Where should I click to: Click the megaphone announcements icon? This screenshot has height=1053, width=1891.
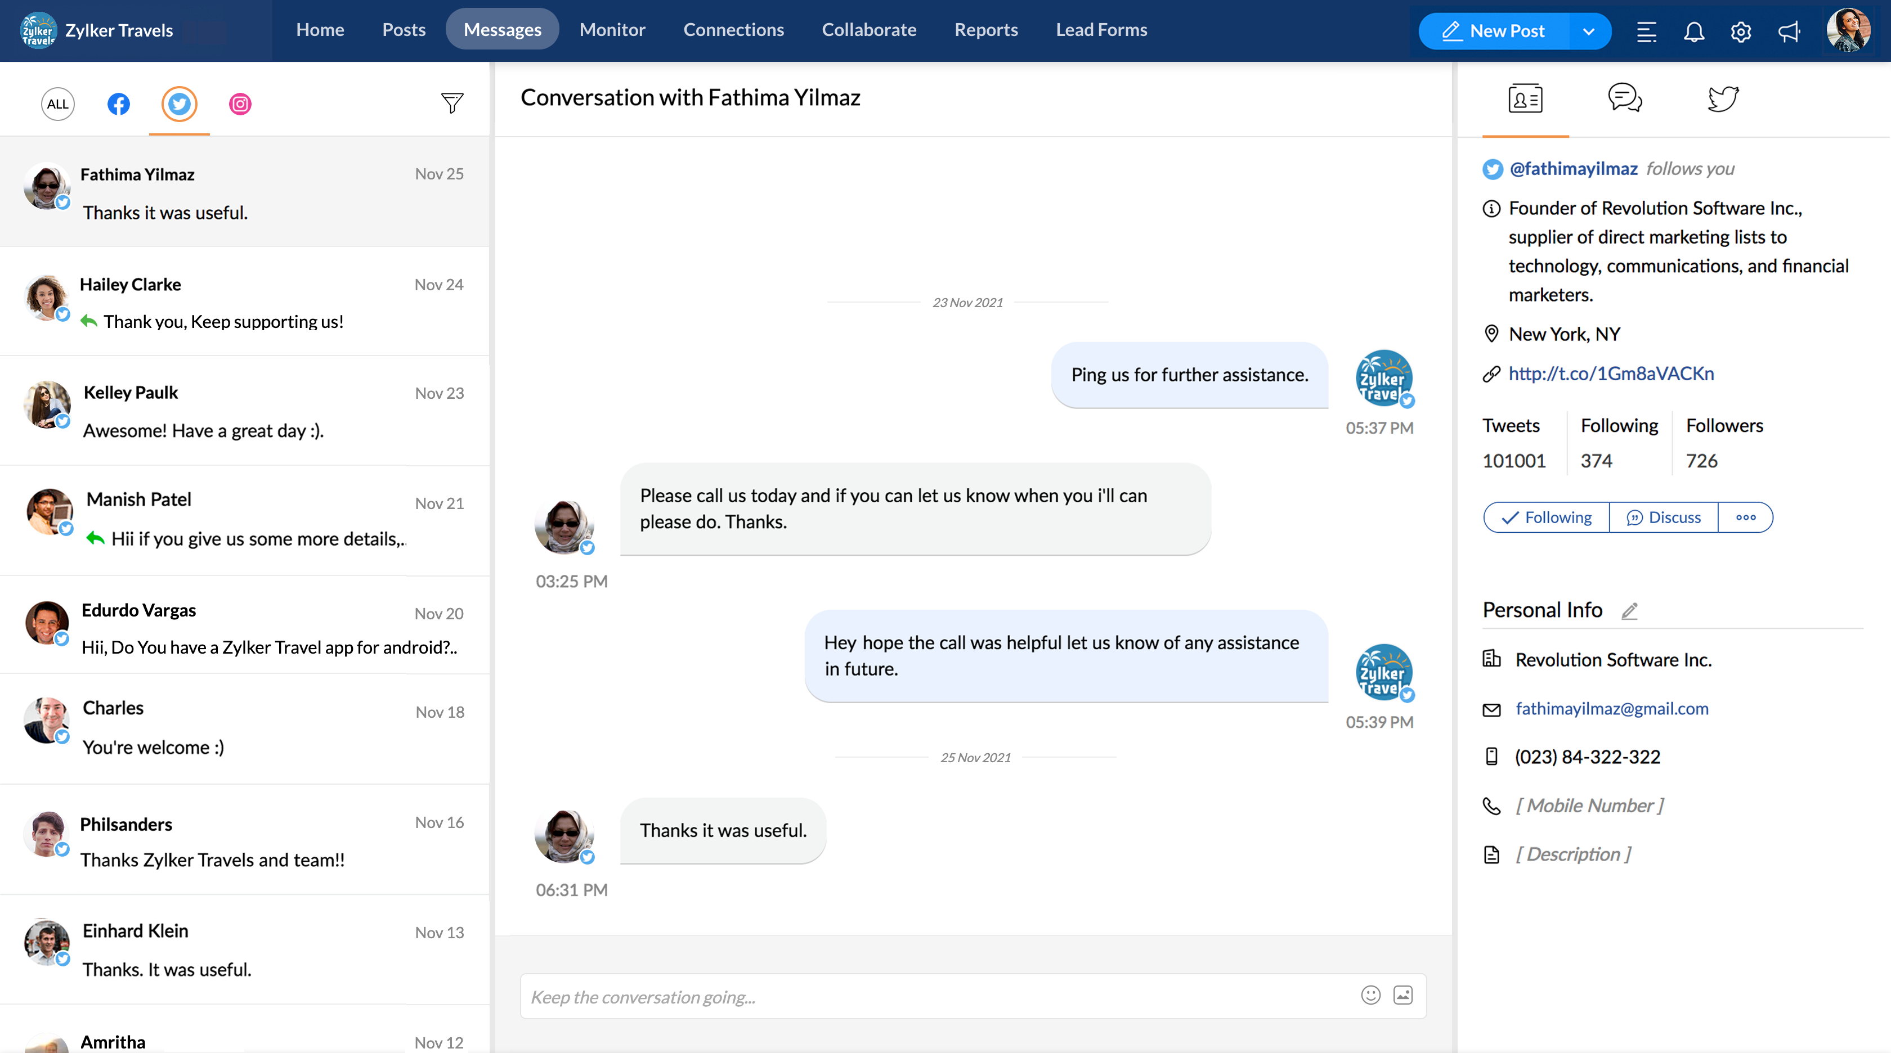(x=1788, y=31)
